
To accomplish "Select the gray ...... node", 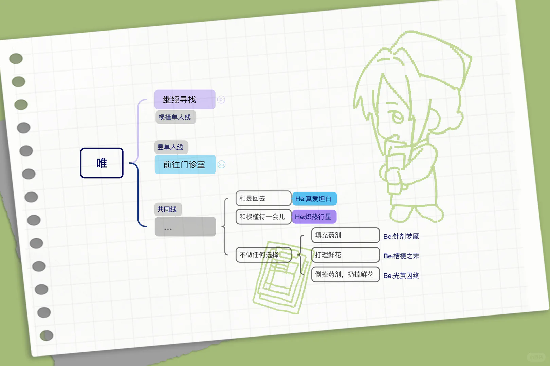I will [185, 227].
